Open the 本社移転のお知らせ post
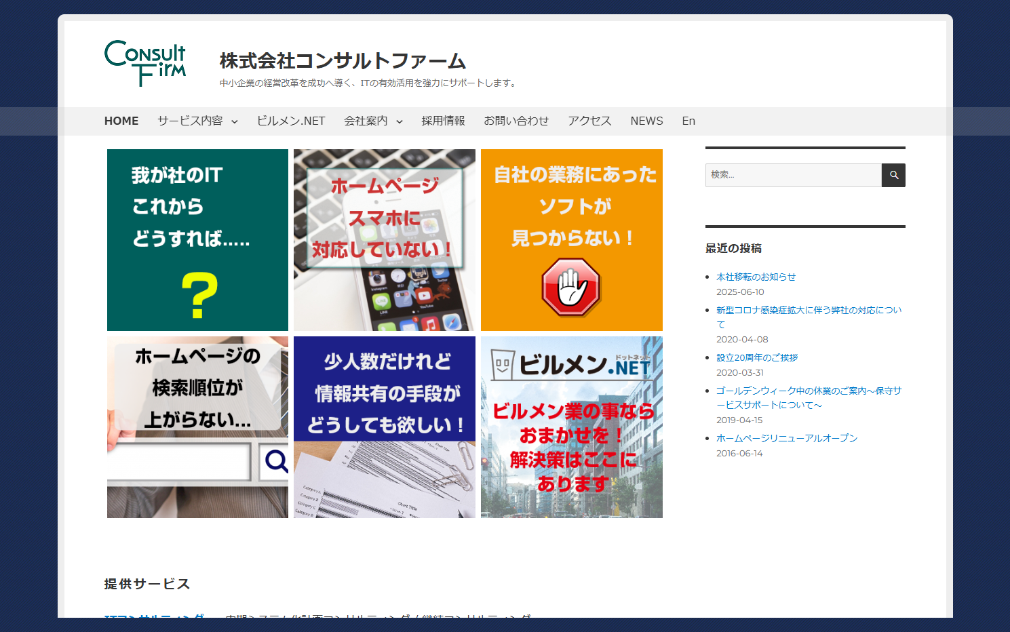1010x632 pixels. (x=756, y=277)
